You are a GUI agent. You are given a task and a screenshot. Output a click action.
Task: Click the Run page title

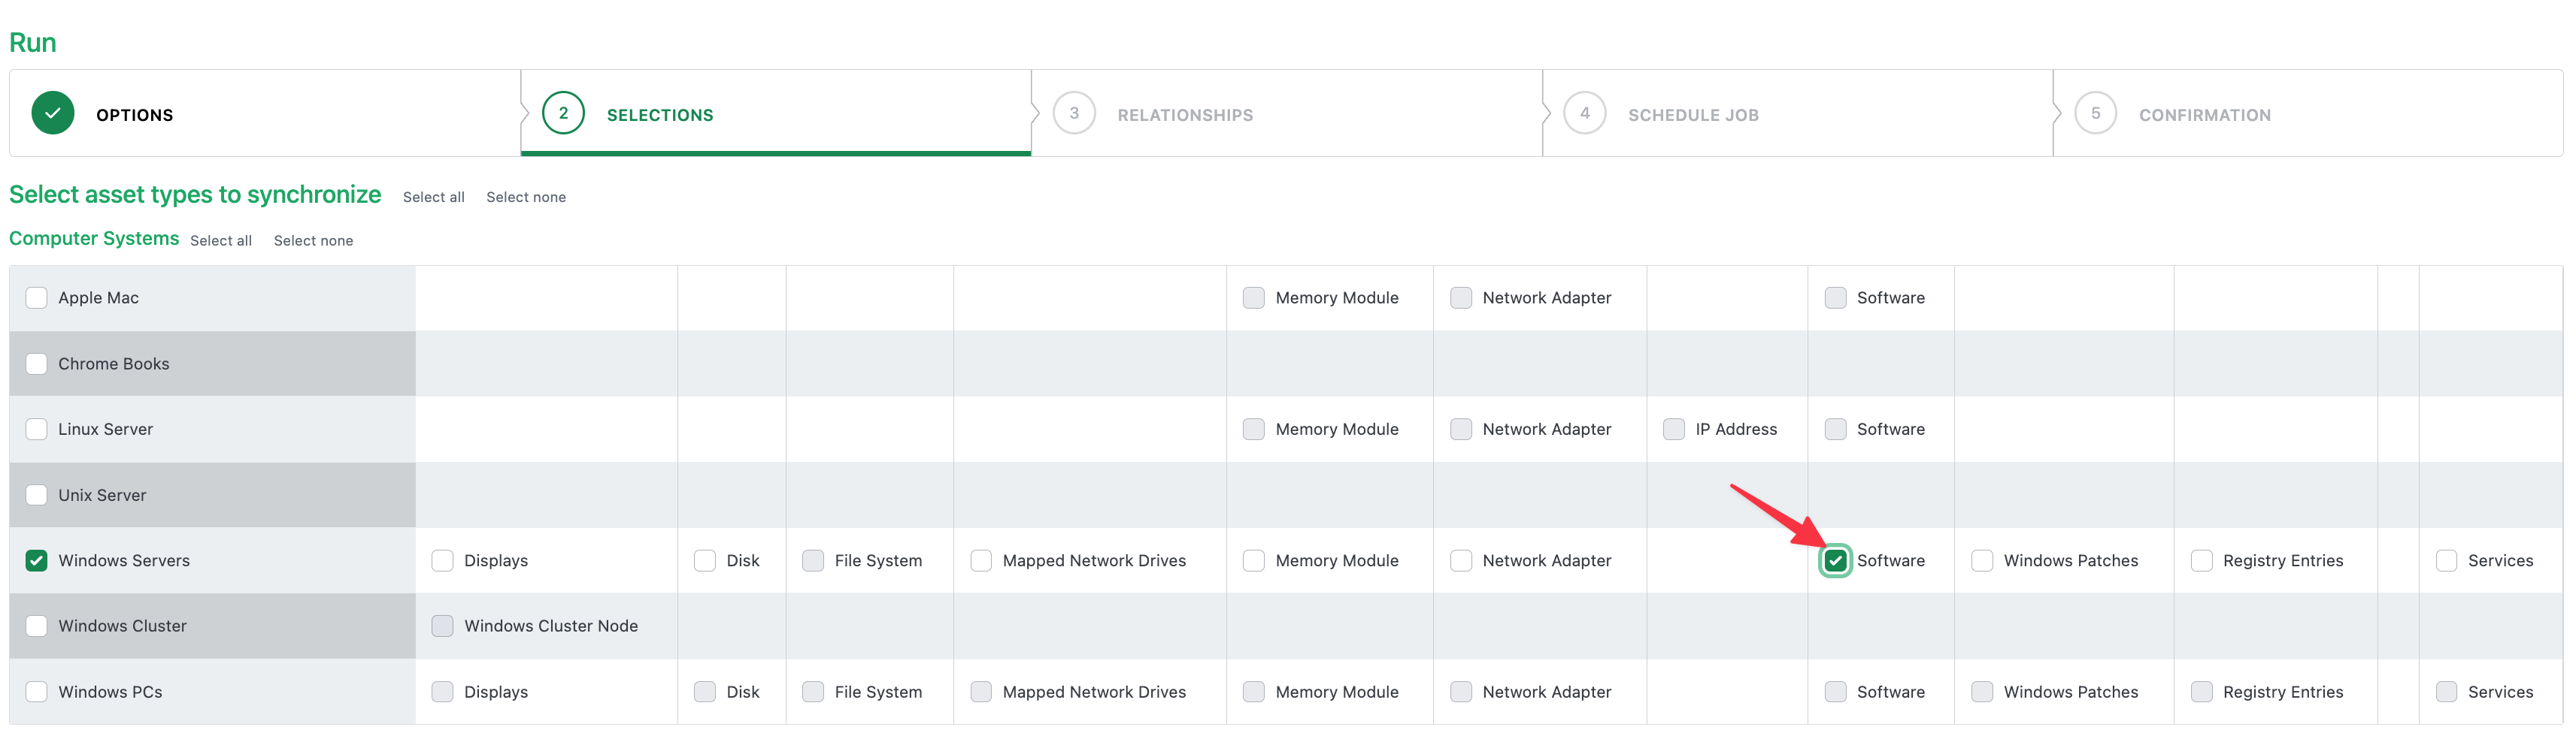point(33,43)
